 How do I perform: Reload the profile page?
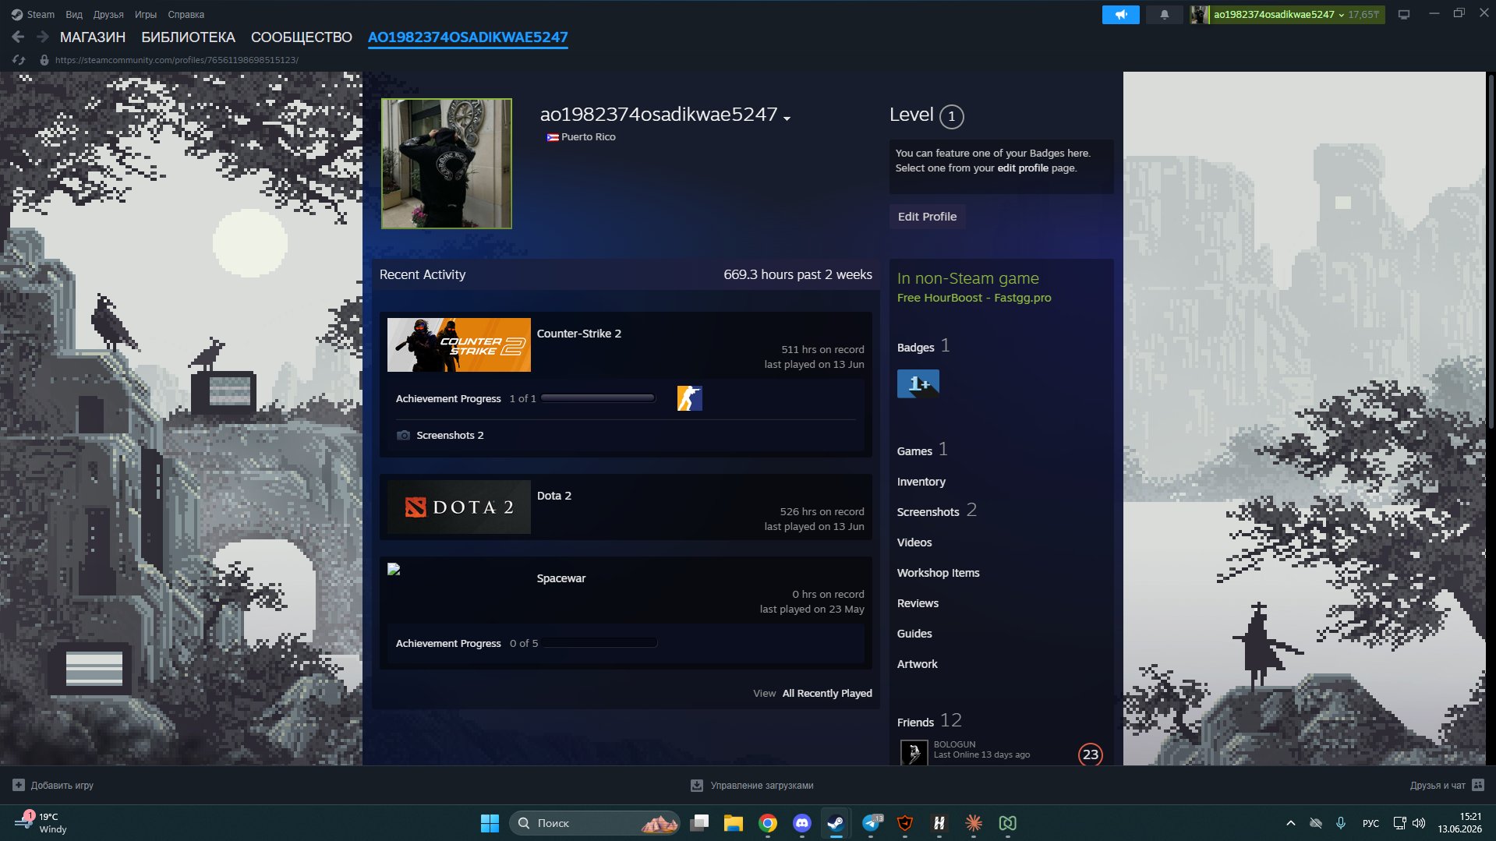19,60
